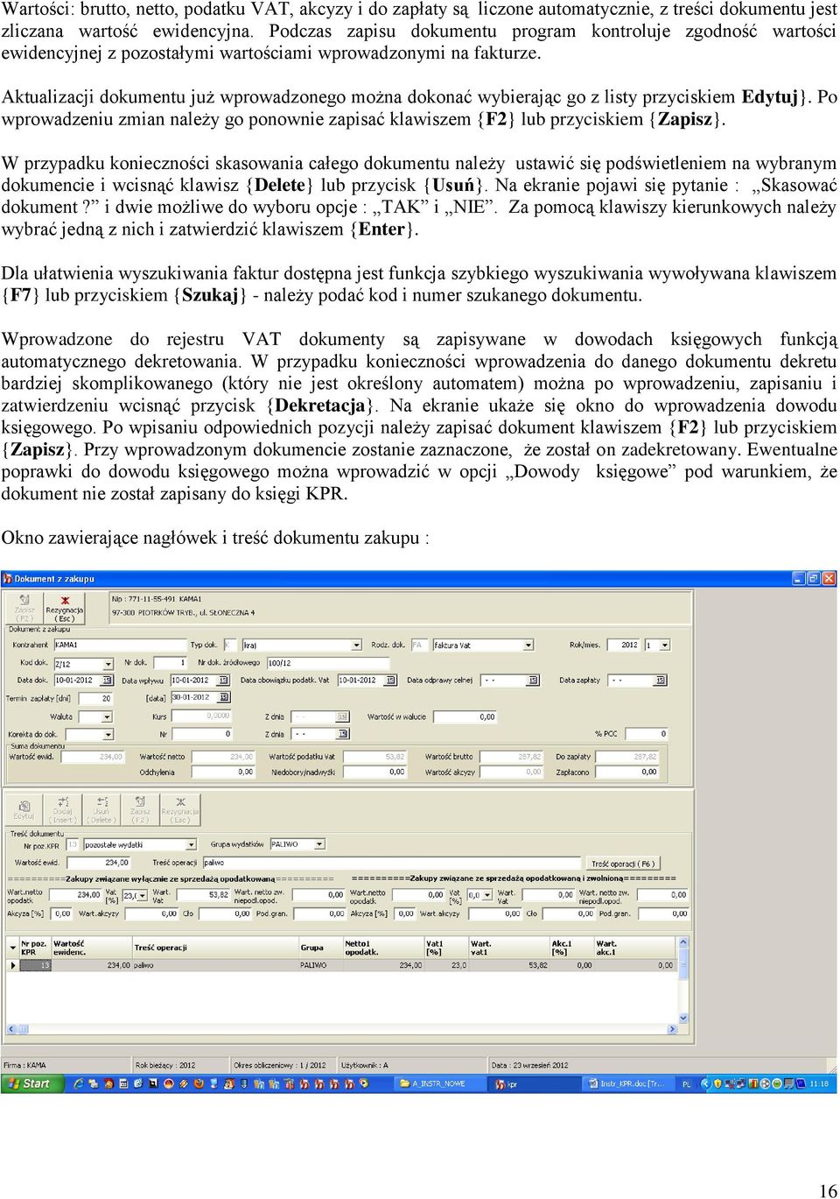
Task: Open the pozostałe wydatki dropdown
Action: pos(192,845)
